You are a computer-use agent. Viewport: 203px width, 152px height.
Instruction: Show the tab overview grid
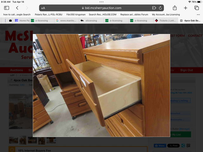click(196, 8)
